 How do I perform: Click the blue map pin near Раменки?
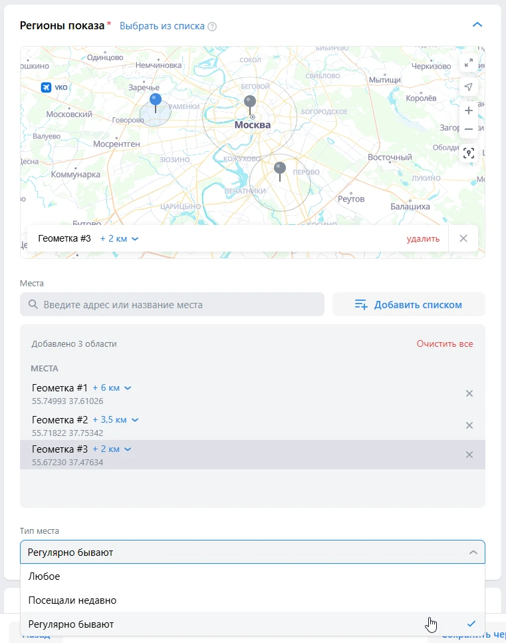coord(156,101)
